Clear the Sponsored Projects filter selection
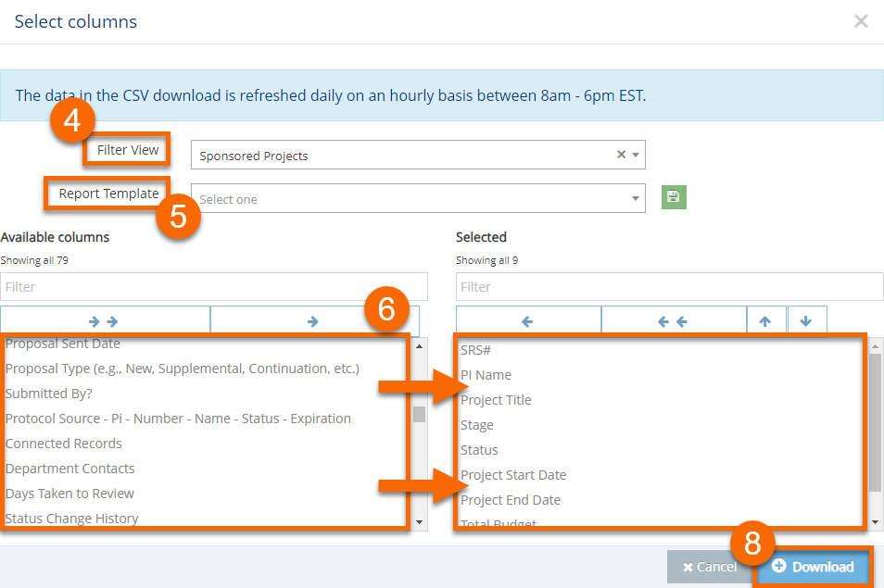This screenshot has width=884, height=588. [x=621, y=155]
